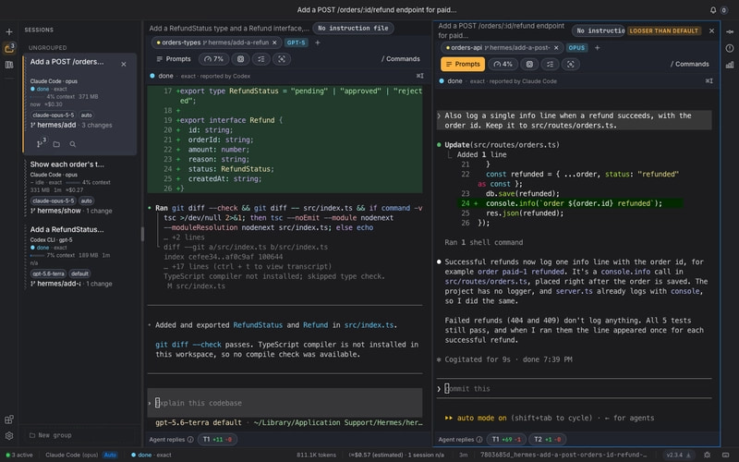Viewport: 739px width, 462px height.
Task: Open the sessions folder icon with badge 3
Action: click(x=9, y=48)
